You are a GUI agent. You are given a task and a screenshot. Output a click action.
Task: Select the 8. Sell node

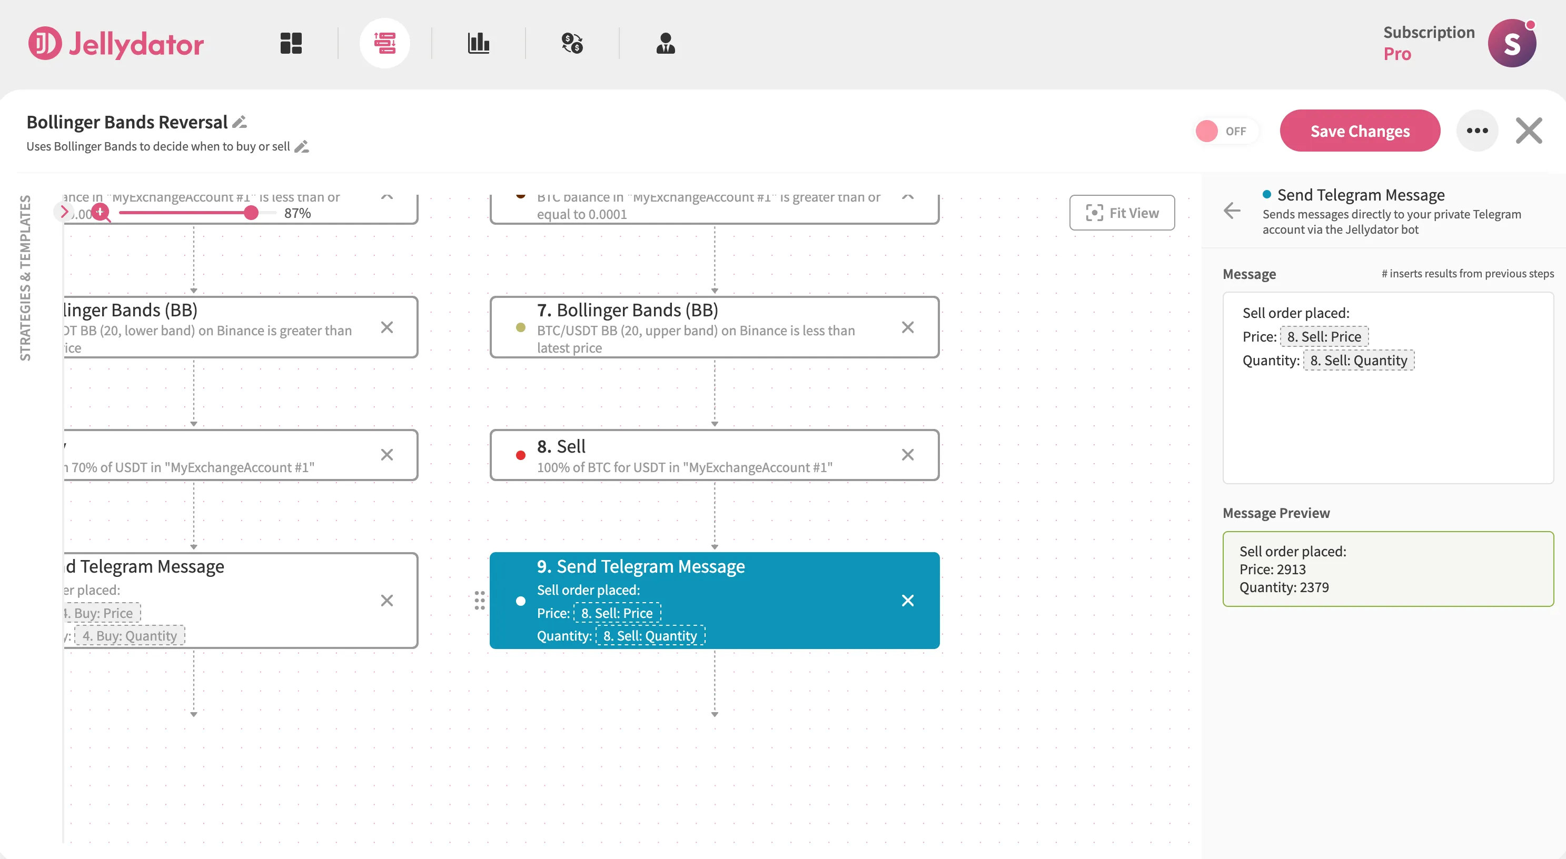[715, 455]
